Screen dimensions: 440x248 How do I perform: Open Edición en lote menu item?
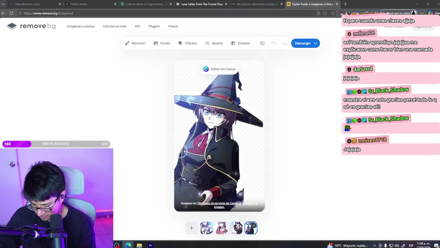pyautogui.click(x=115, y=26)
